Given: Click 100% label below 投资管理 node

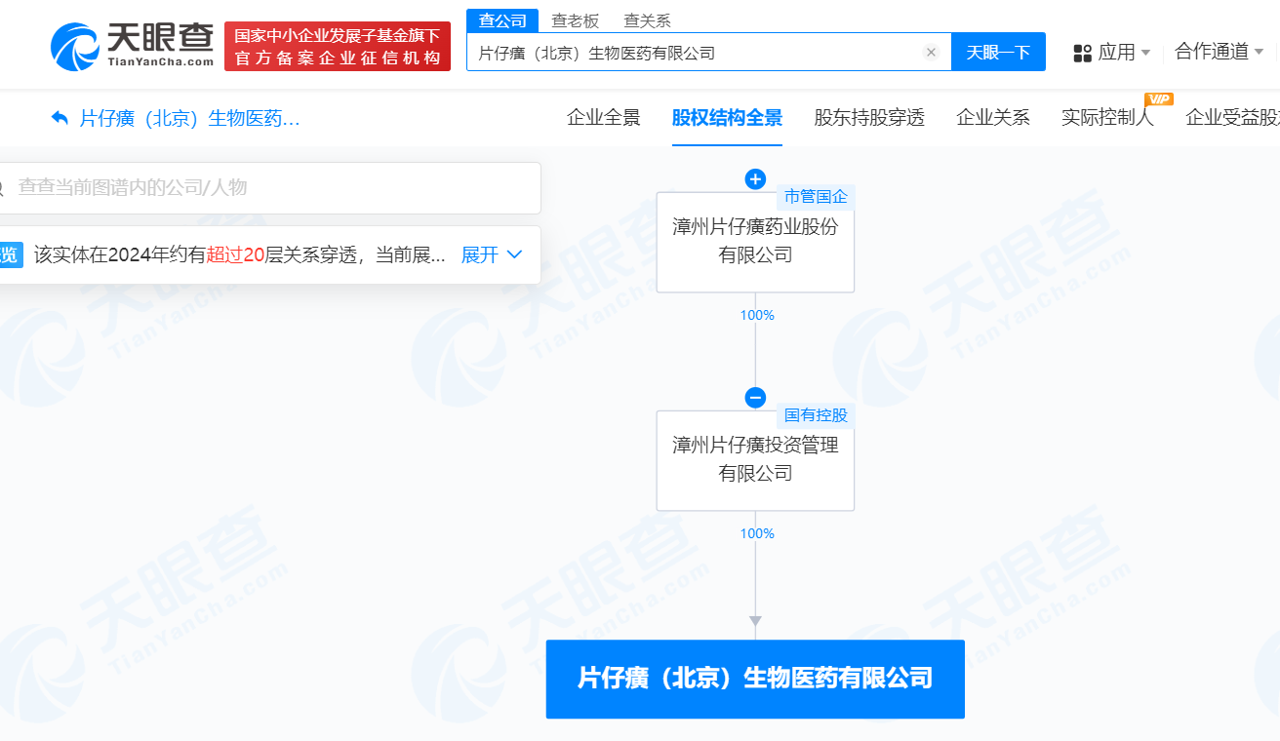Looking at the screenshot, I should coord(757,533).
